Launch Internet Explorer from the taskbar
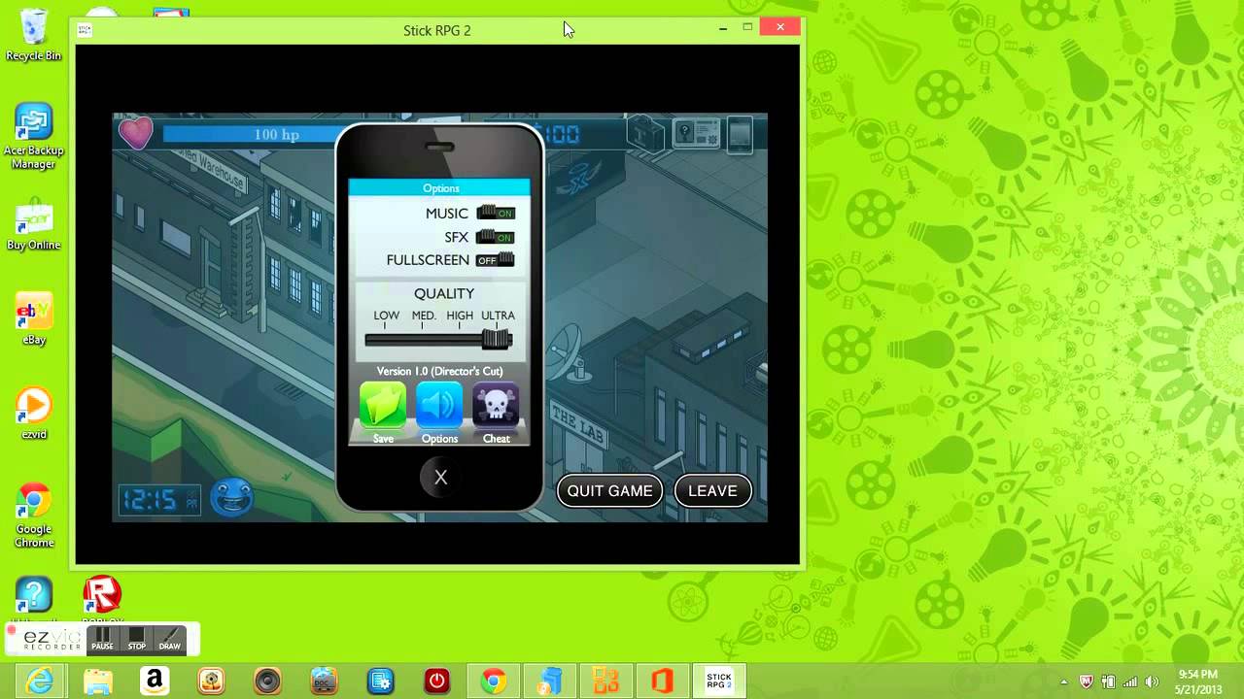The width and height of the screenshot is (1244, 699). click(x=41, y=682)
